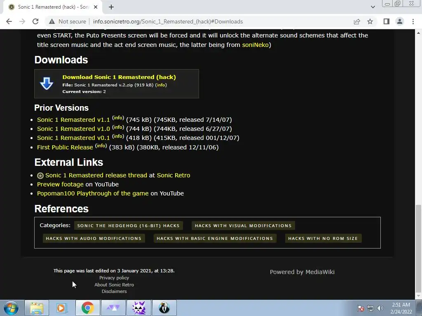Image resolution: width=422 pixels, height=316 pixels.
Task: Click the 'Current version: 2' text
Action: pyautogui.click(x=84, y=92)
